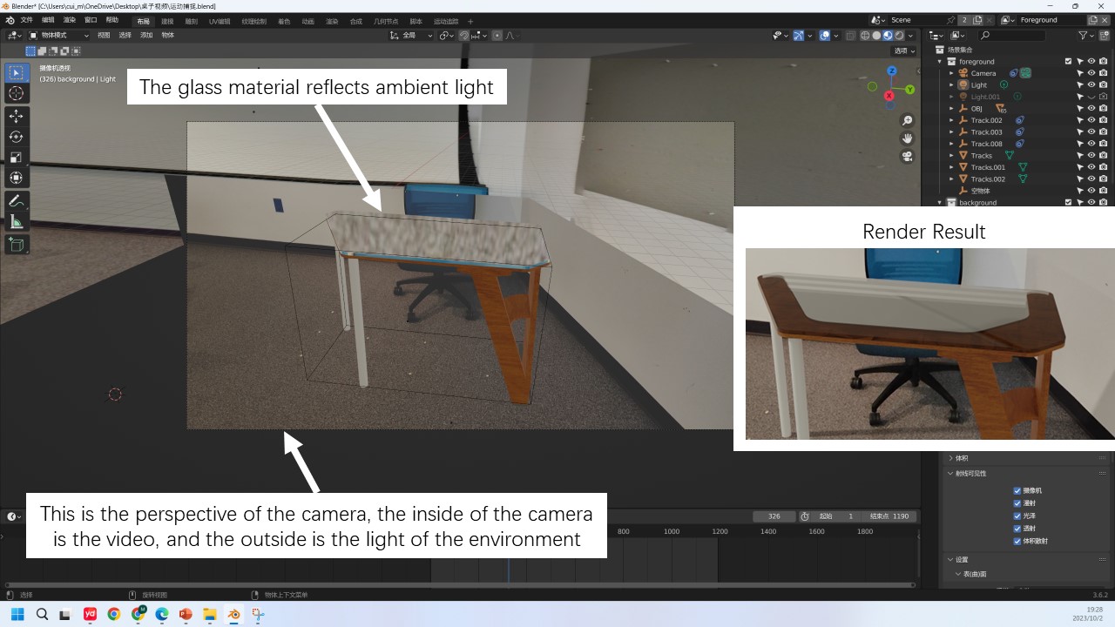The image size is (1115, 627).
Task: Toggle viewport overlays display
Action: [825, 36]
